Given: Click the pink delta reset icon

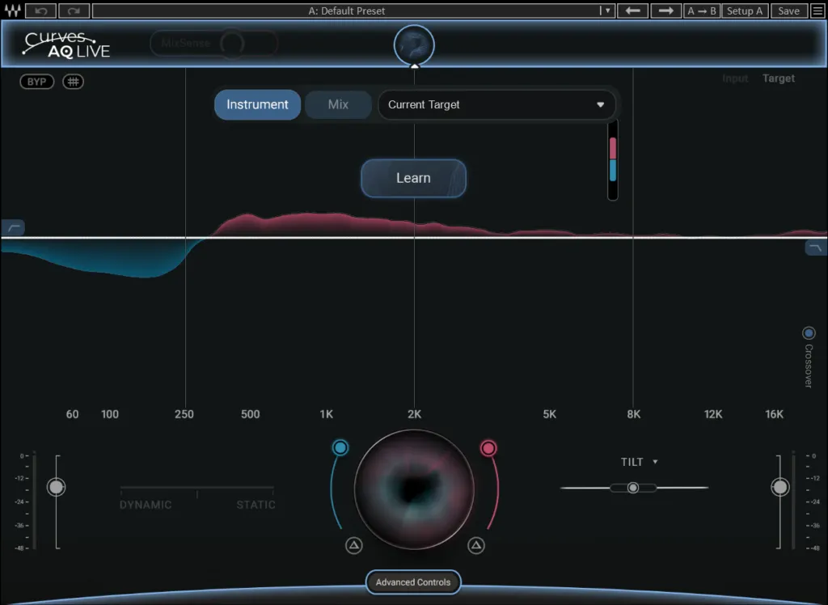Looking at the screenshot, I should (476, 546).
